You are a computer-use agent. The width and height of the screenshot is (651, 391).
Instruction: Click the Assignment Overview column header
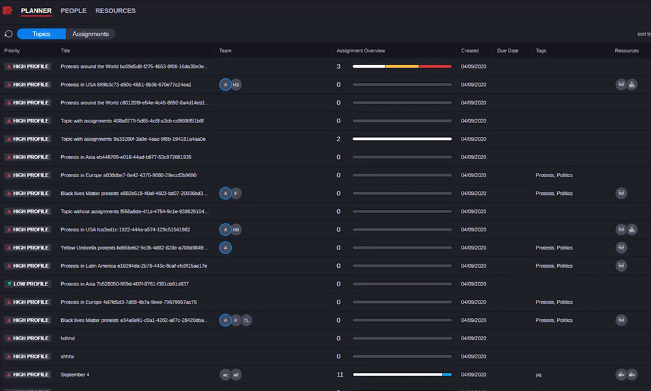361,51
